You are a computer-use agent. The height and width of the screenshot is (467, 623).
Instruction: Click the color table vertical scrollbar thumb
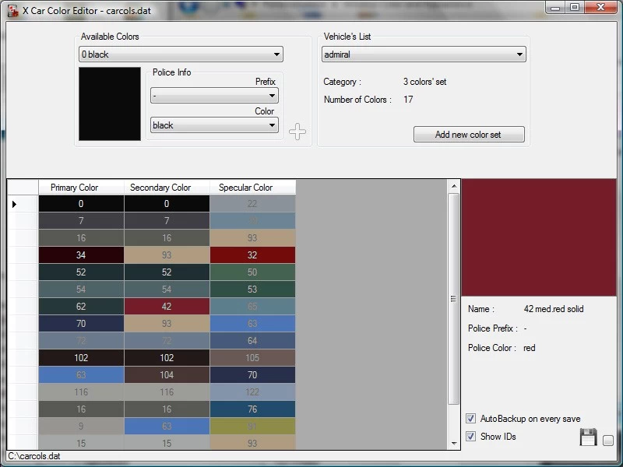coord(453,299)
